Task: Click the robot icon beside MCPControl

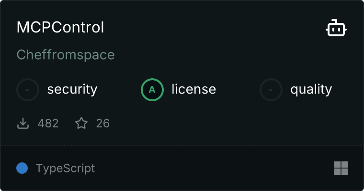Action: [x=336, y=28]
